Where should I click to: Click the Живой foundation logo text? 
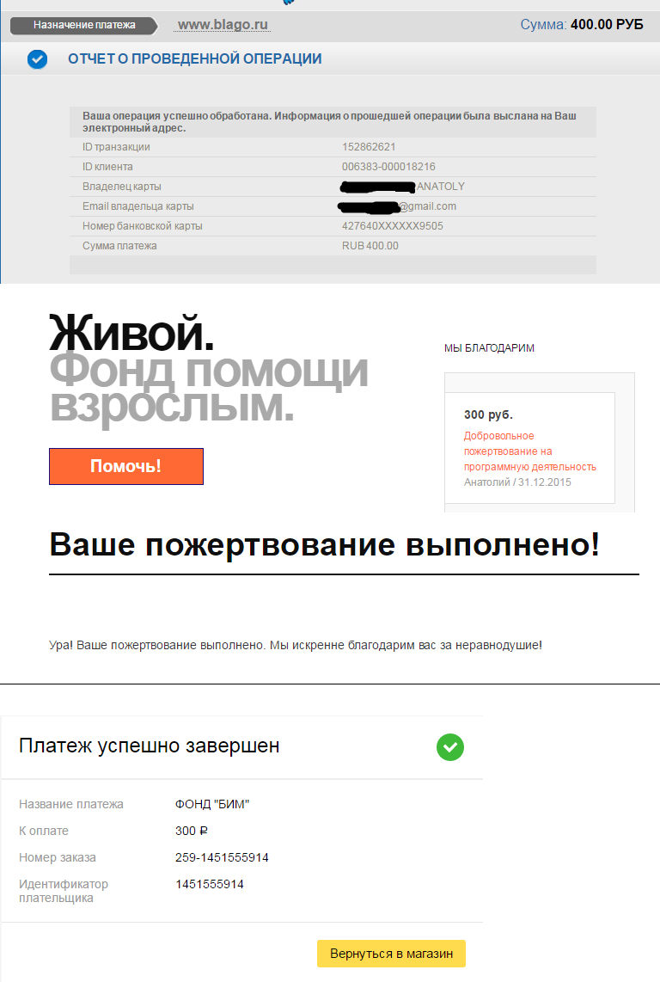pyautogui.click(x=131, y=333)
